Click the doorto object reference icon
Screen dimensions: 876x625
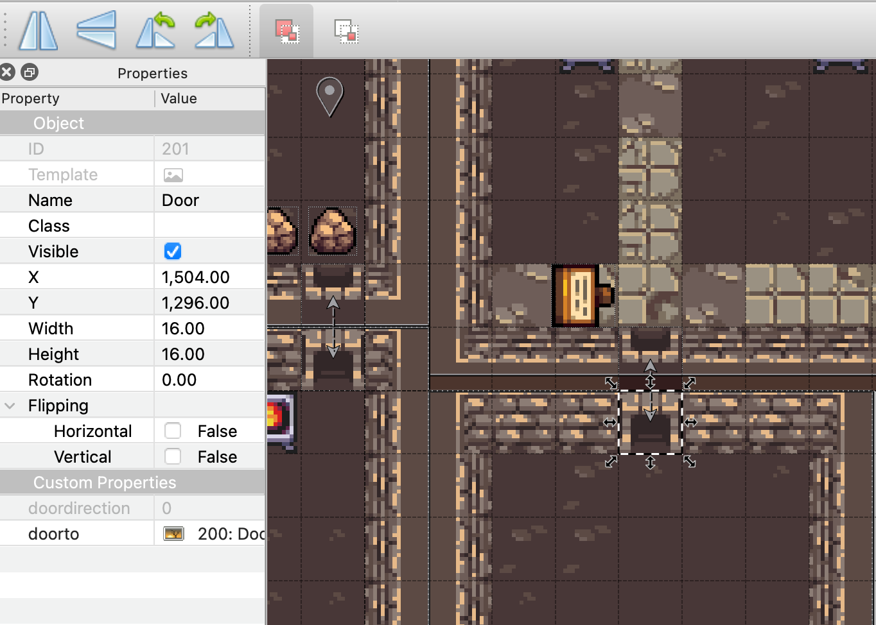point(173,534)
